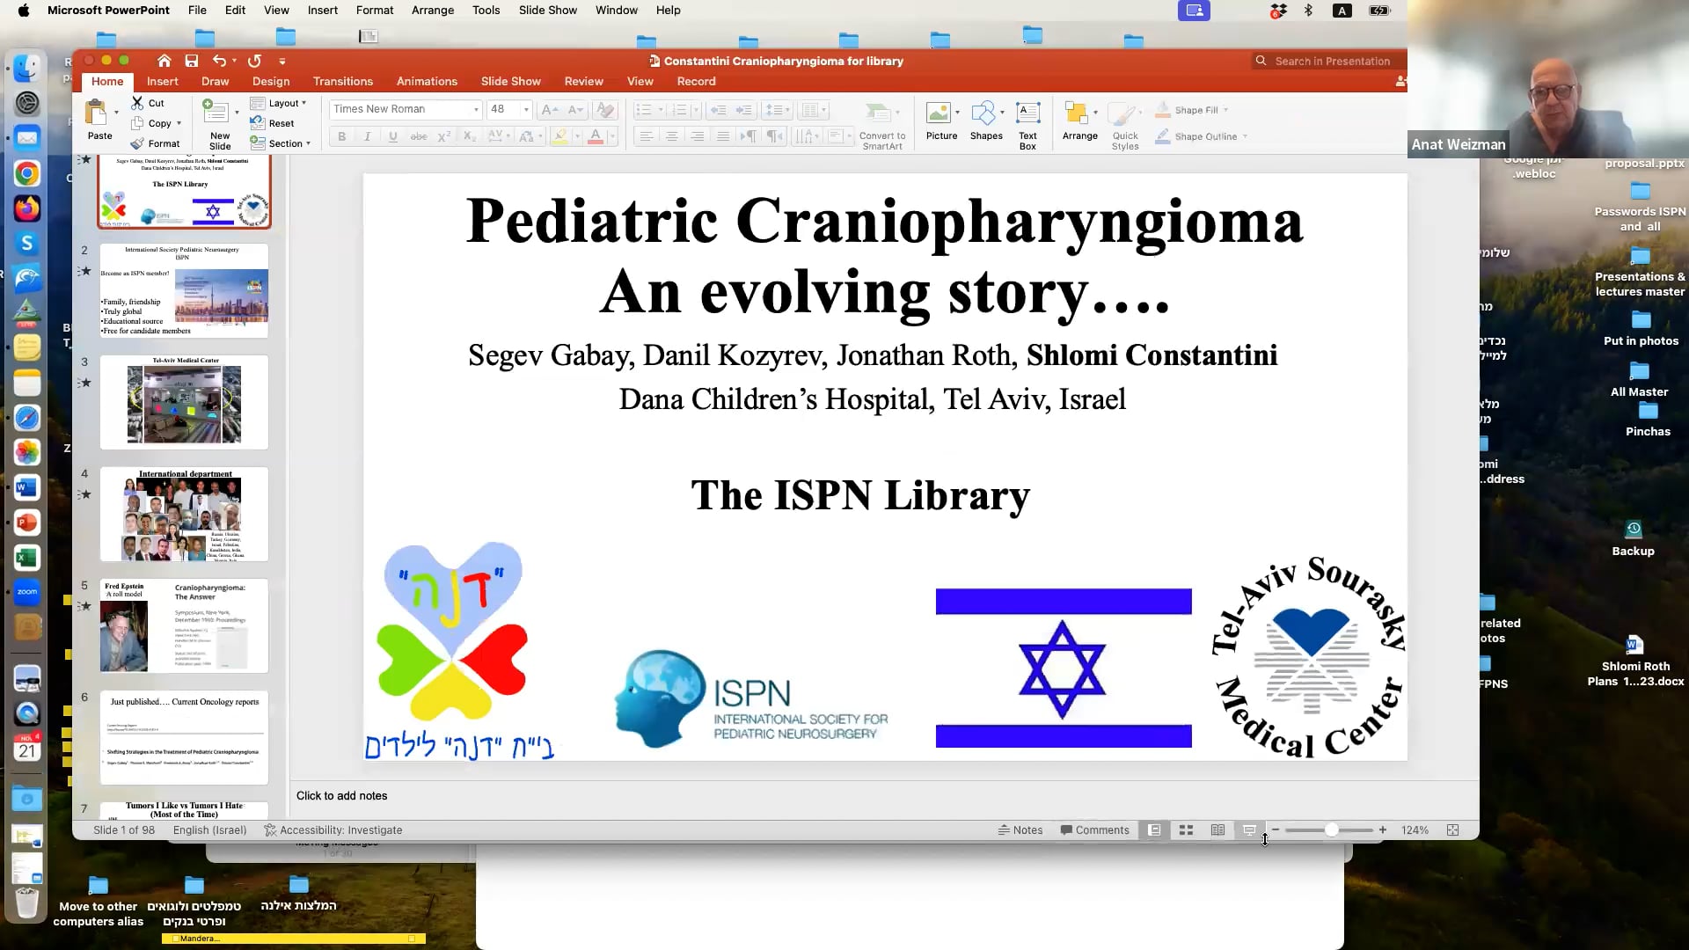The width and height of the screenshot is (1689, 950).
Task: Click the Undo arrow icon
Action: coord(219,61)
